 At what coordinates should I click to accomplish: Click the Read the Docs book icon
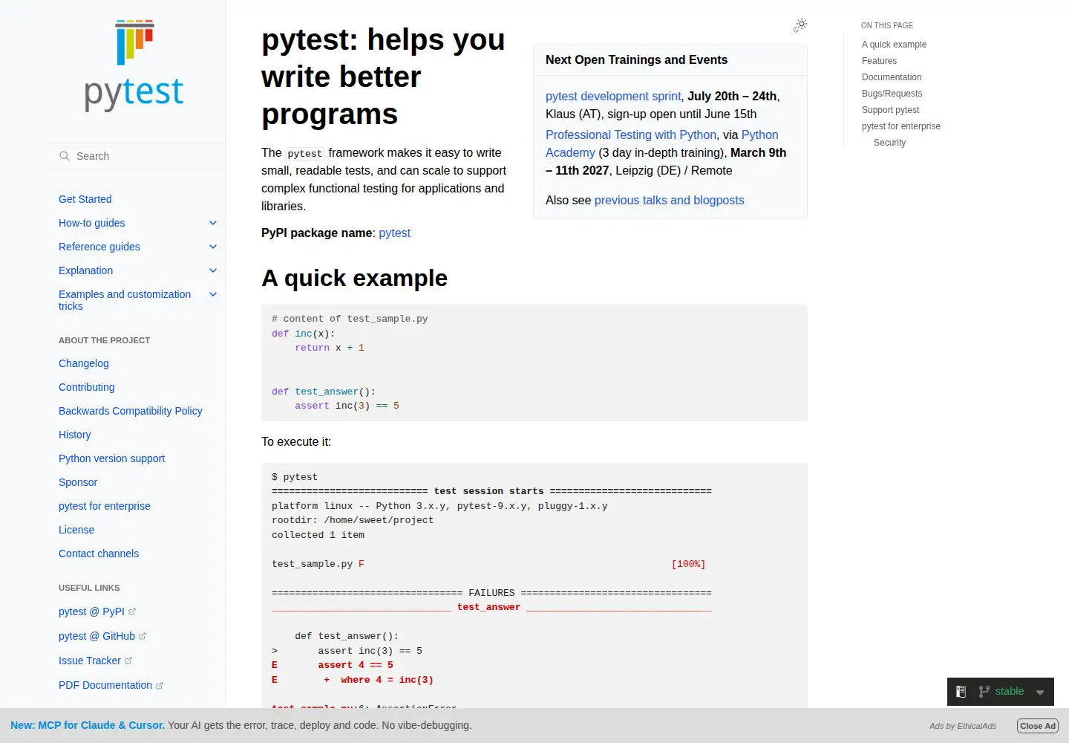point(961,692)
